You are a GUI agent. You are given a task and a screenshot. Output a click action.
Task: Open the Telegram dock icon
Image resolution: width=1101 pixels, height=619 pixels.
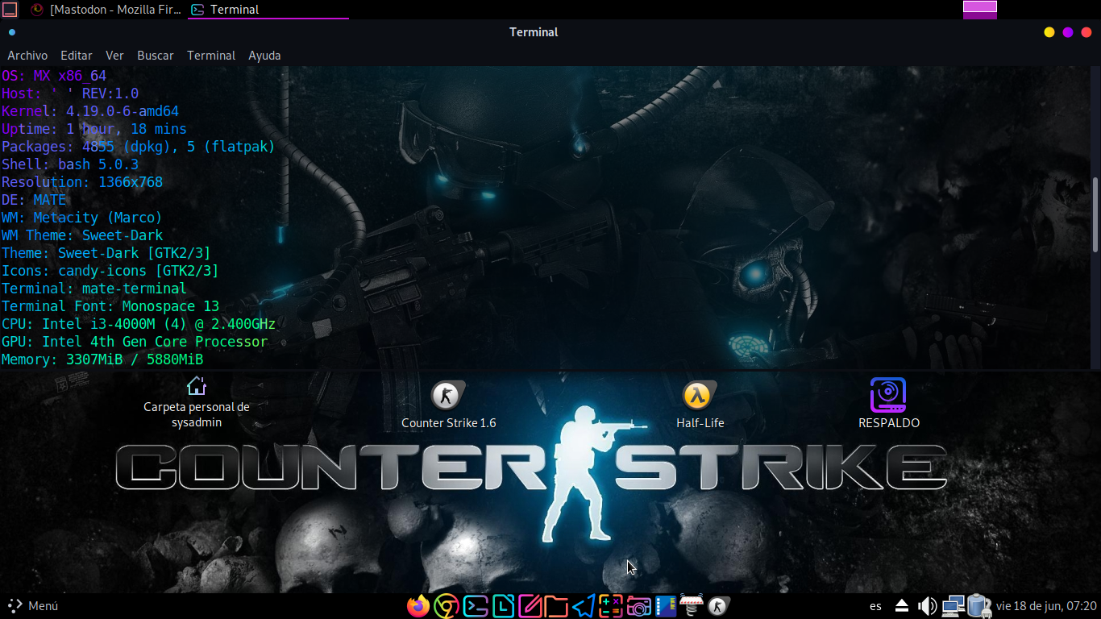coord(584,606)
